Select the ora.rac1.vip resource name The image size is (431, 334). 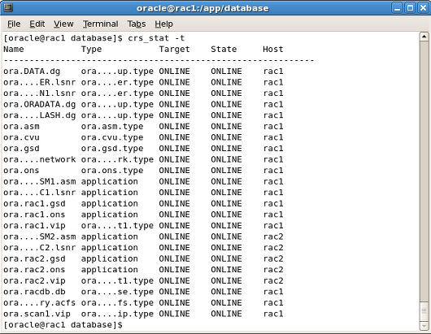pyautogui.click(x=34, y=225)
